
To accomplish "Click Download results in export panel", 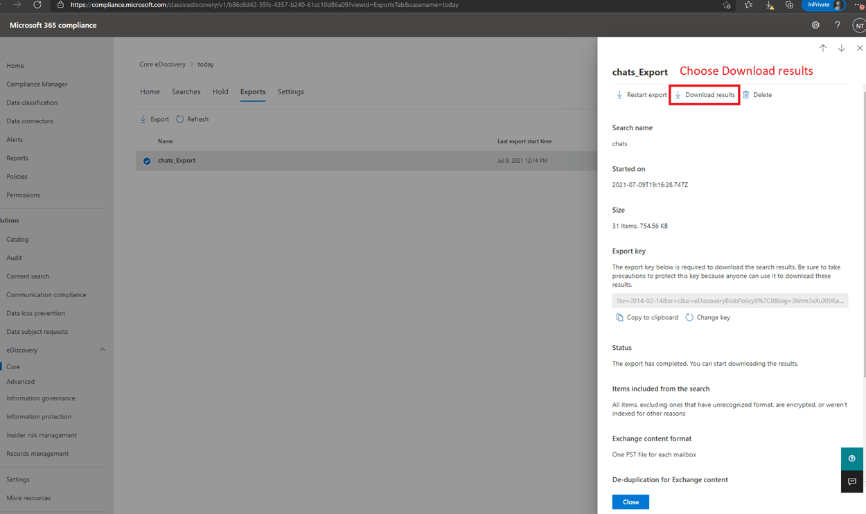I will [705, 95].
